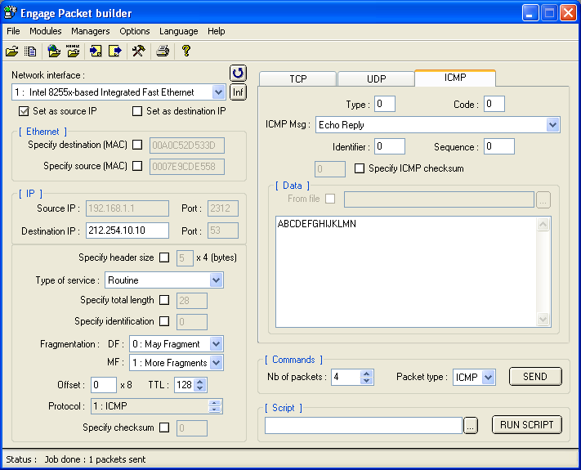The height and width of the screenshot is (470, 581).
Task: Click the Identifier input field
Action: tap(390, 146)
